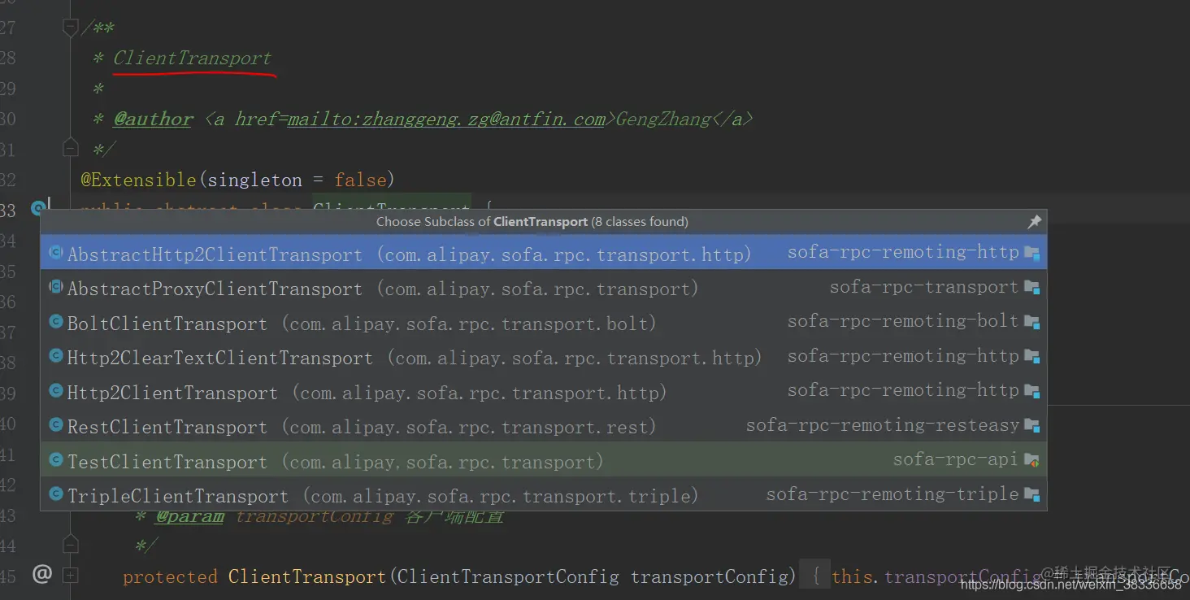Image resolution: width=1190 pixels, height=600 pixels.
Task: Click class icon beside Http2ClientTransport
Action: point(56,391)
